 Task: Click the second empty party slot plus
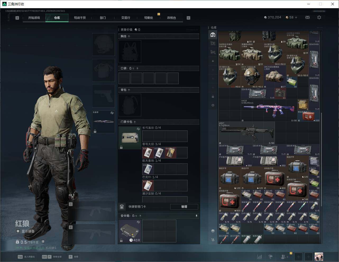tap(309, 256)
